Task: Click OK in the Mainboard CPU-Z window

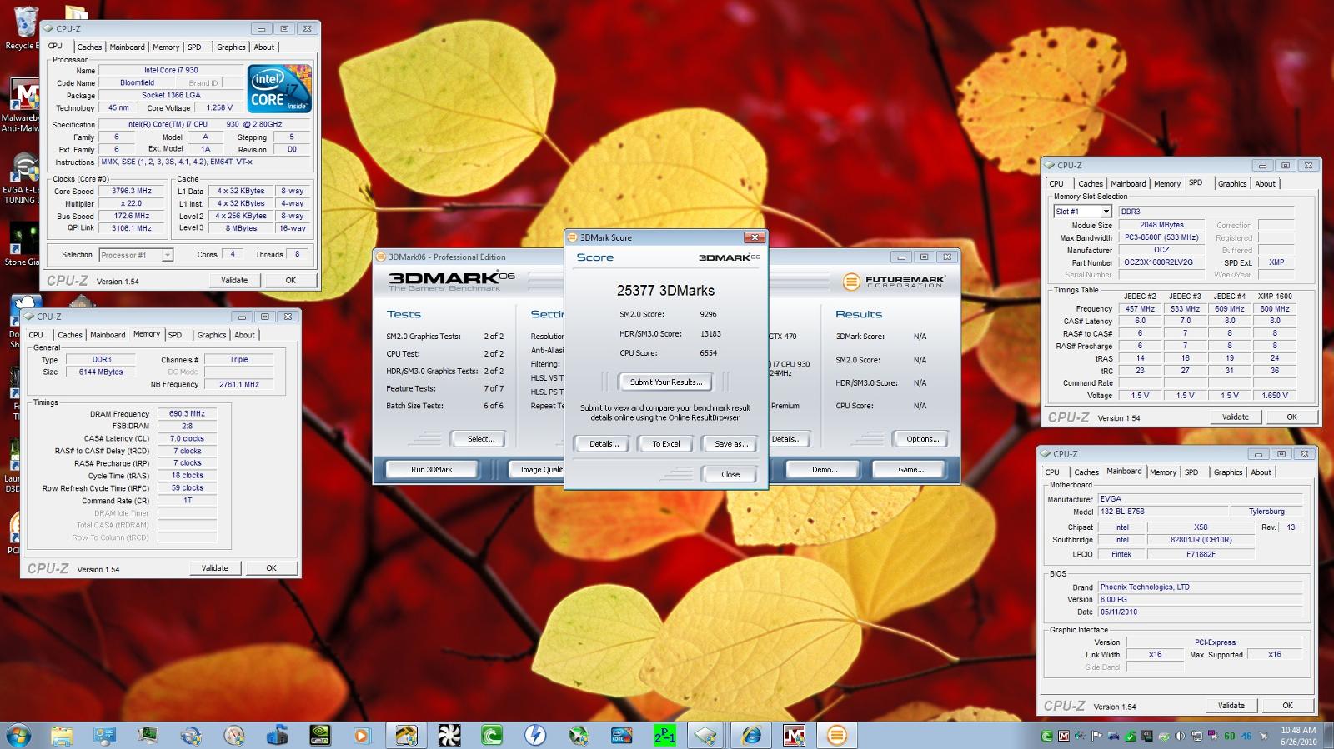Action: (1287, 705)
